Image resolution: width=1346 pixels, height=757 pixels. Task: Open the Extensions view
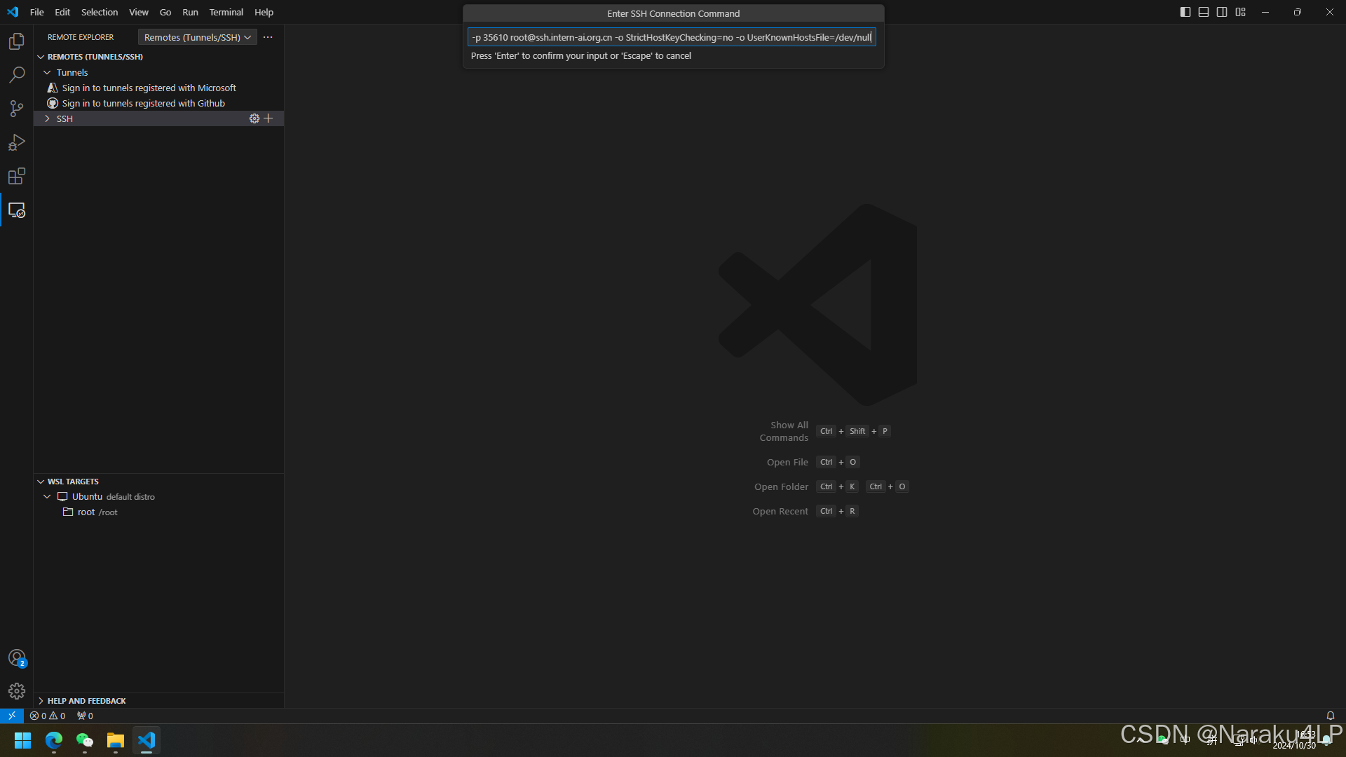tap(17, 176)
